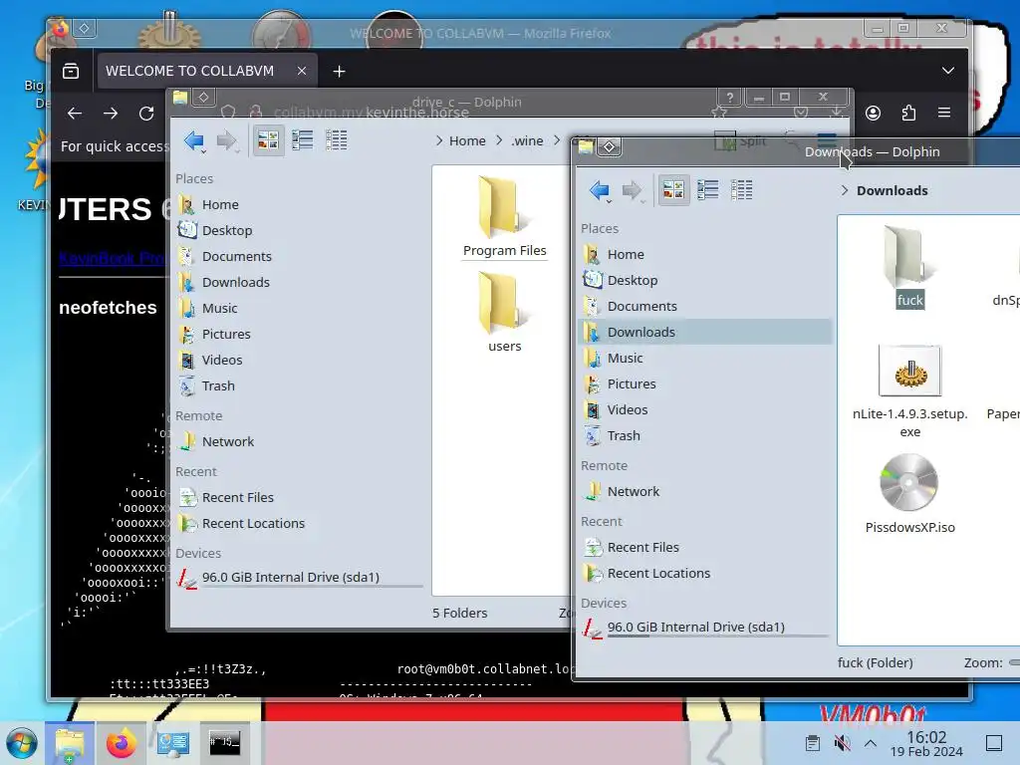Image resolution: width=1020 pixels, height=765 pixels.
Task: Open Recent Files in drive_c window sidebar
Action: point(299,498)
